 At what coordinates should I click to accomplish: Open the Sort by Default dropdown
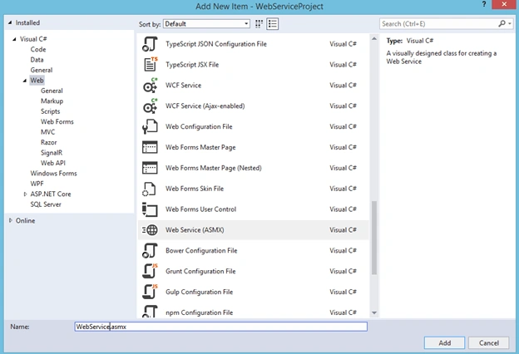point(206,24)
